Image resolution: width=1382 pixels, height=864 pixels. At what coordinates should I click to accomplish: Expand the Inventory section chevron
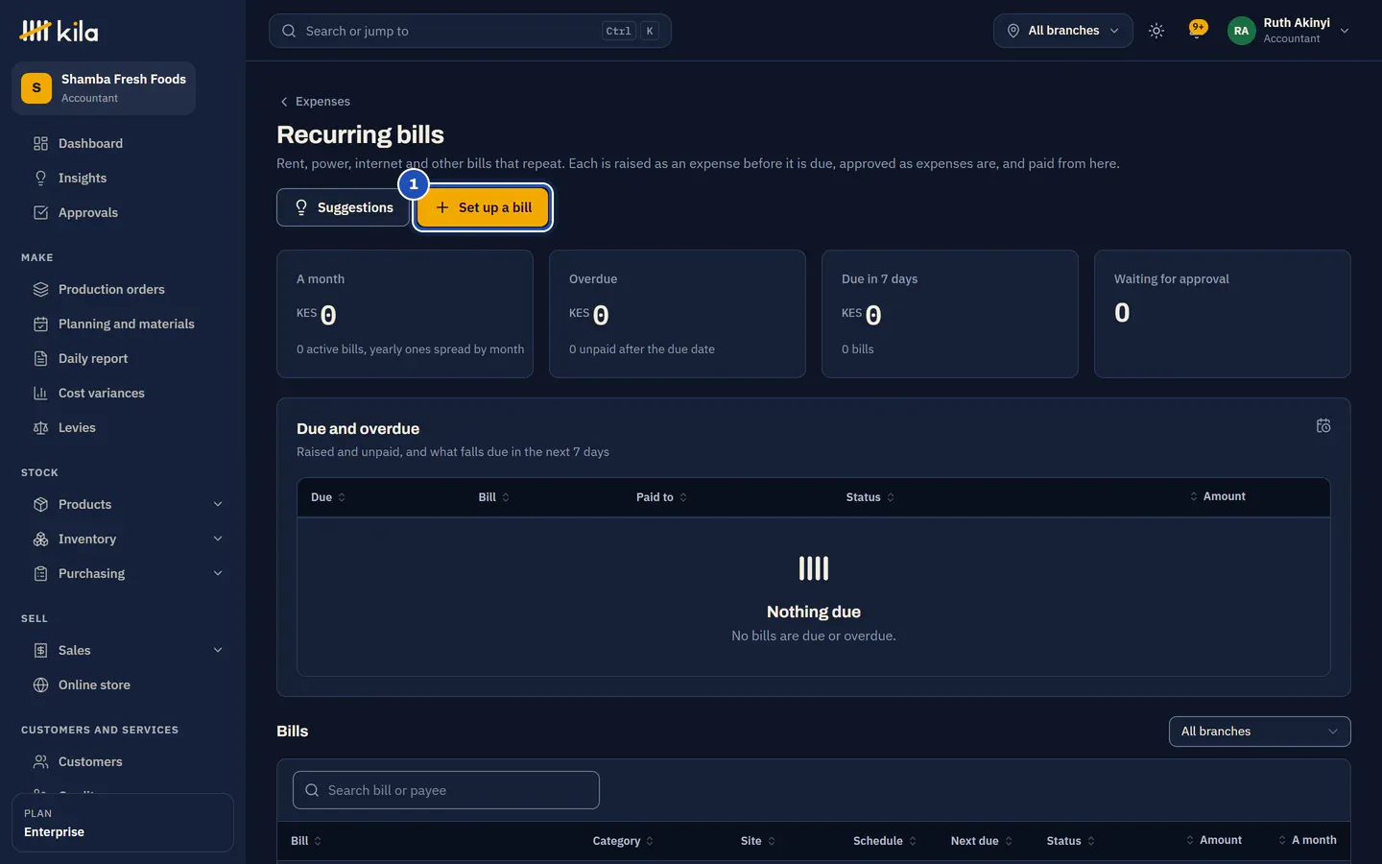218,539
